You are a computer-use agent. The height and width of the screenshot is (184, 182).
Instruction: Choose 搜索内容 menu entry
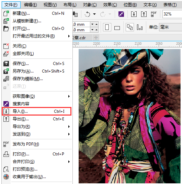click(x=37, y=104)
